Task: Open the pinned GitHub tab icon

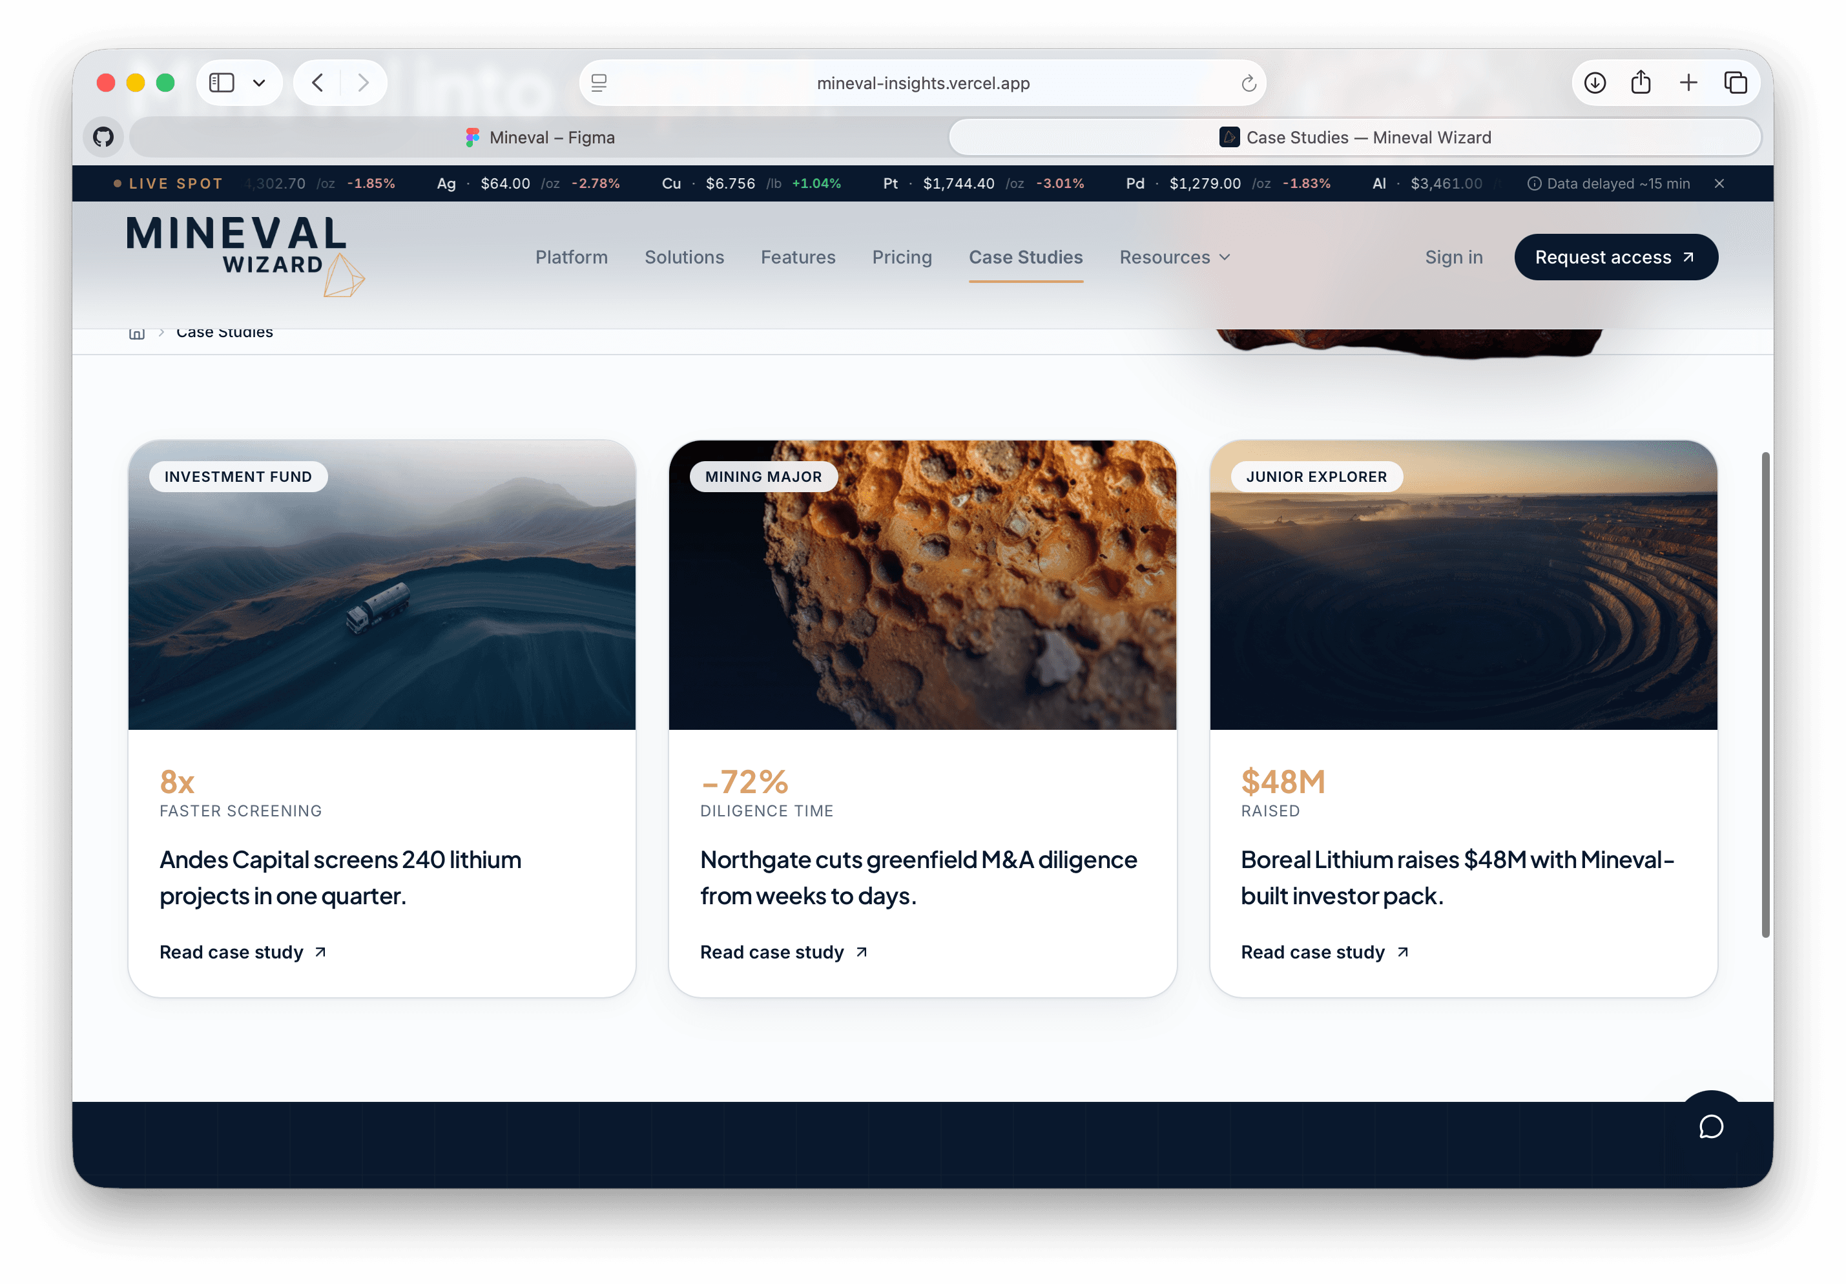Action: 103,138
